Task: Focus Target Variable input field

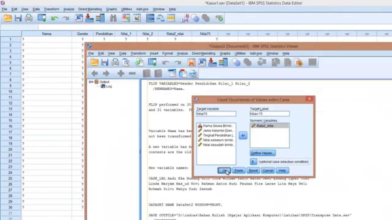Action: coord(216,114)
